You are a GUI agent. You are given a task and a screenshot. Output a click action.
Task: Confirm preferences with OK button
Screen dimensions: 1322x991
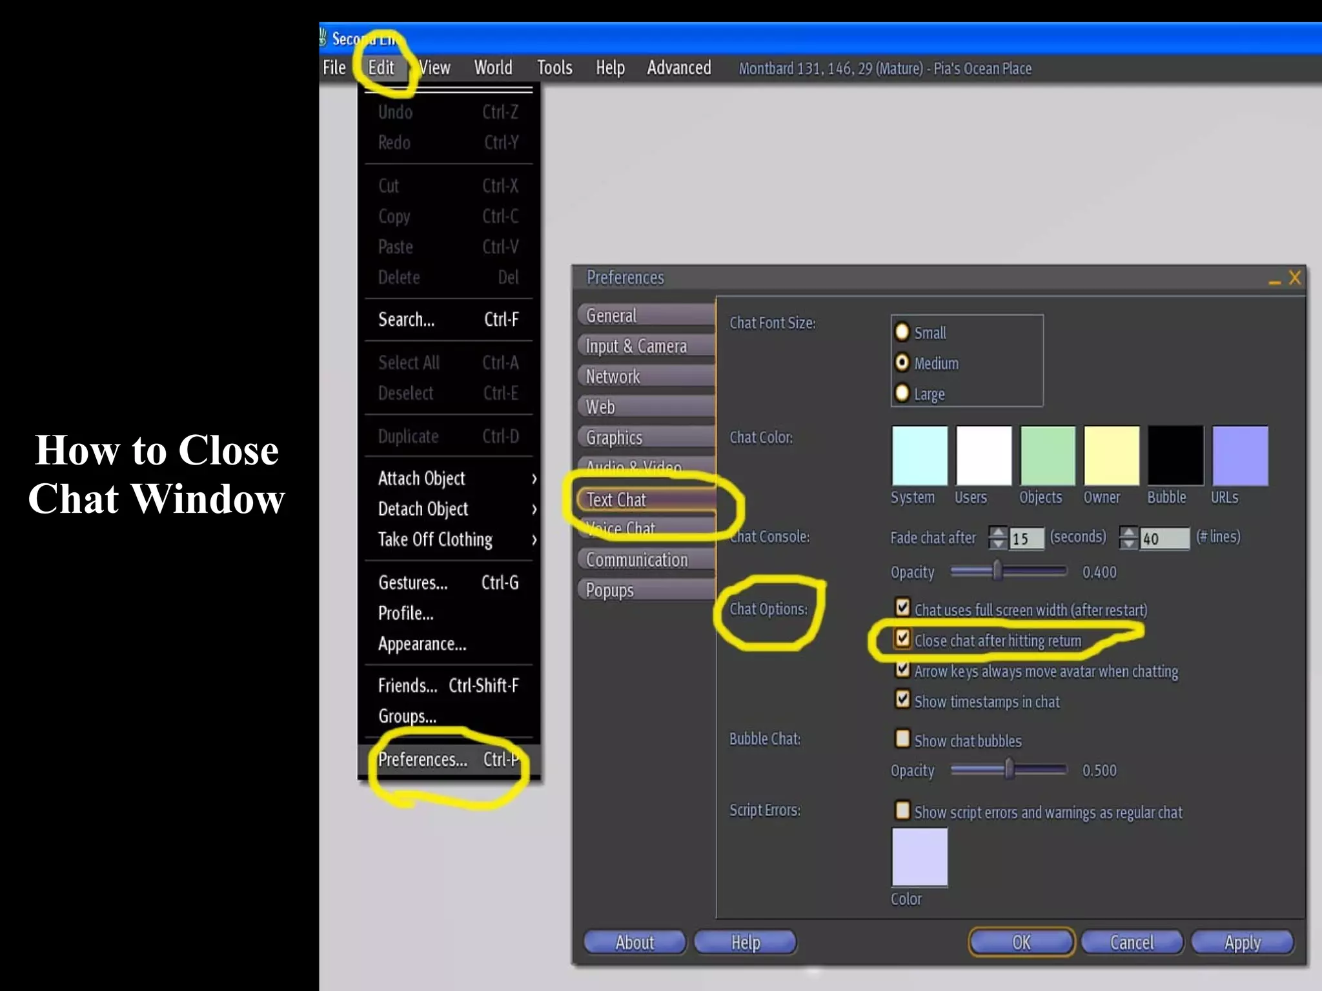pyautogui.click(x=1021, y=943)
